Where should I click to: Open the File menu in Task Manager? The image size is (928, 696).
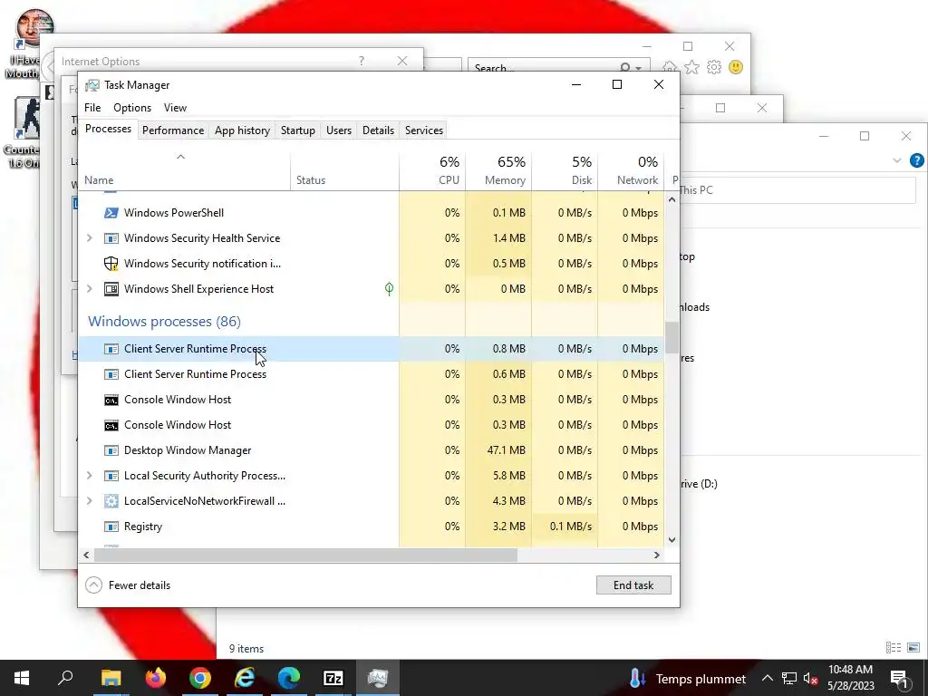click(x=92, y=108)
